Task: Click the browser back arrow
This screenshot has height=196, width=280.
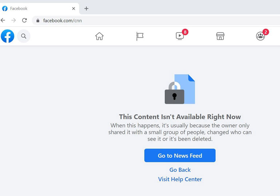Action: [3, 20]
